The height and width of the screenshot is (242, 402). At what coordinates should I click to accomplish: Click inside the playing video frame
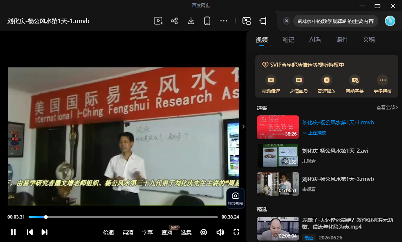point(123,136)
